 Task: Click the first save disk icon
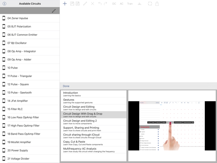click(72, 4)
